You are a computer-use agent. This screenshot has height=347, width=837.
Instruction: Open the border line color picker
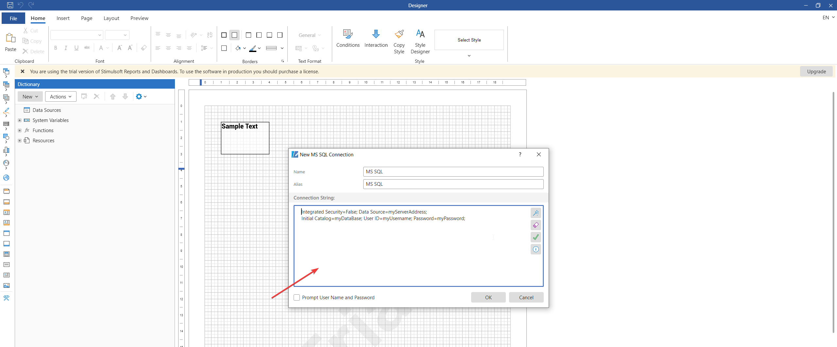tap(255, 48)
